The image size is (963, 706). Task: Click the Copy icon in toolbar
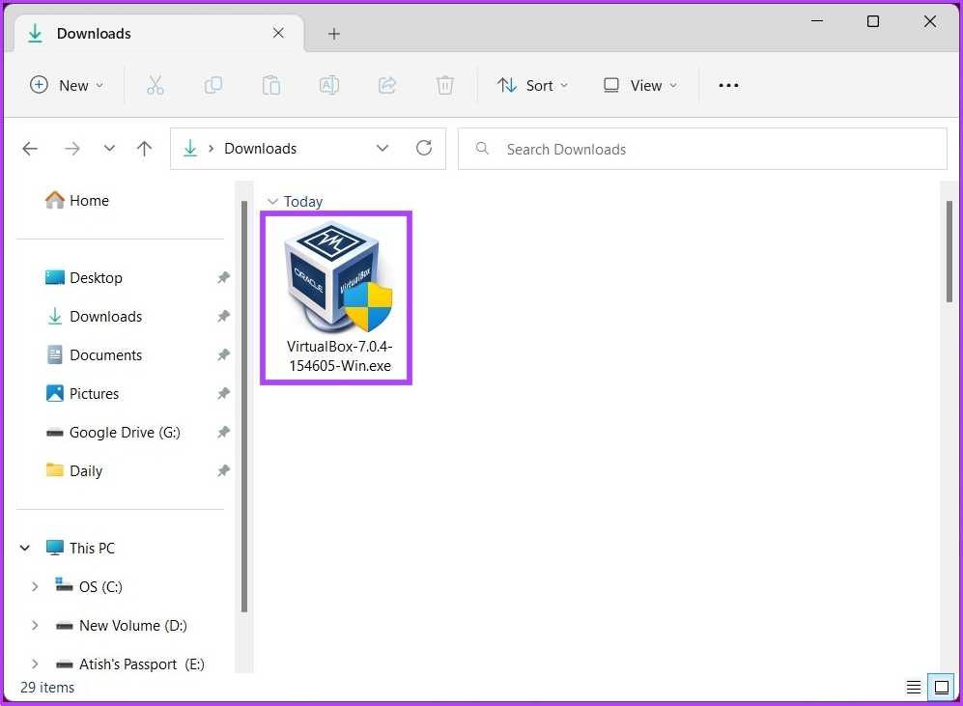[x=213, y=85]
